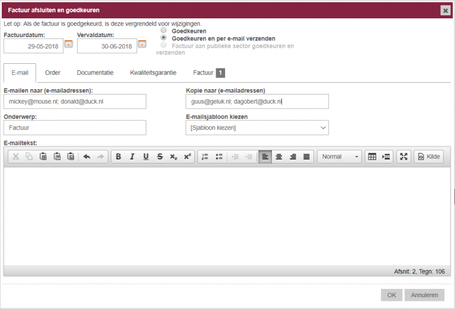Open the Kwaliteitsgarantie tab
The width and height of the screenshot is (455, 309).
[x=153, y=73]
